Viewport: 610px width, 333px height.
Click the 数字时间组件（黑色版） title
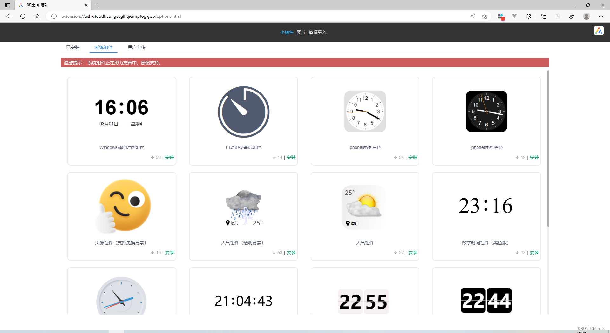(x=486, y=243)
